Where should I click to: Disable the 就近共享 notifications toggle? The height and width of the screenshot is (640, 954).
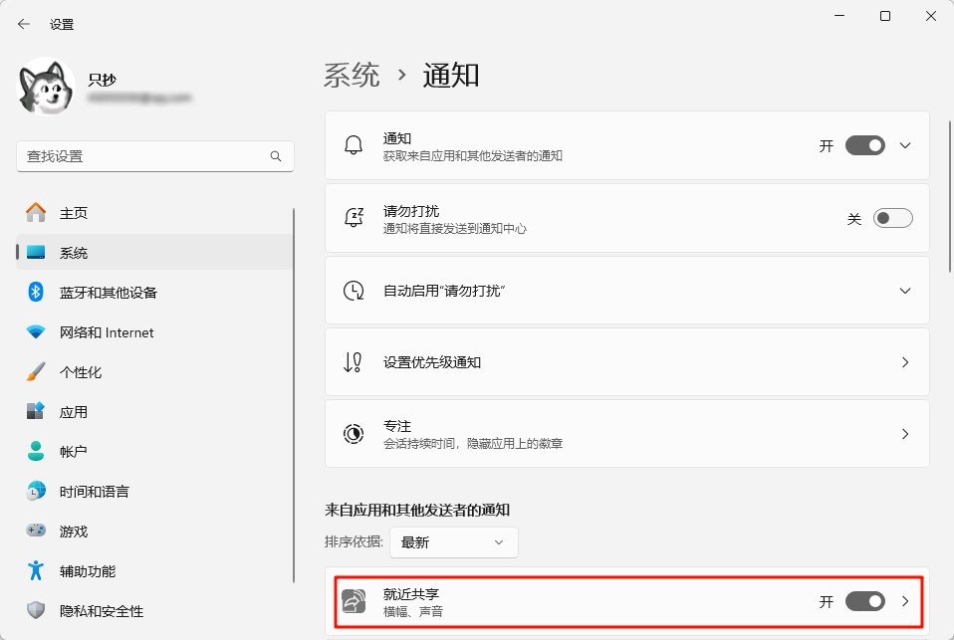coord(864,601)
